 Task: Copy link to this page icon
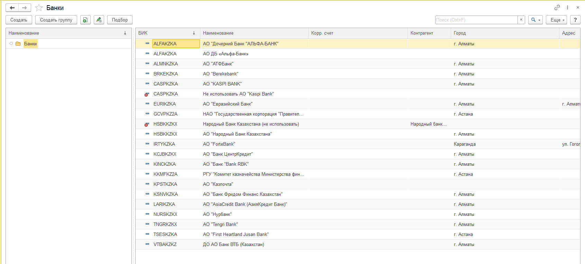[557, 7]
